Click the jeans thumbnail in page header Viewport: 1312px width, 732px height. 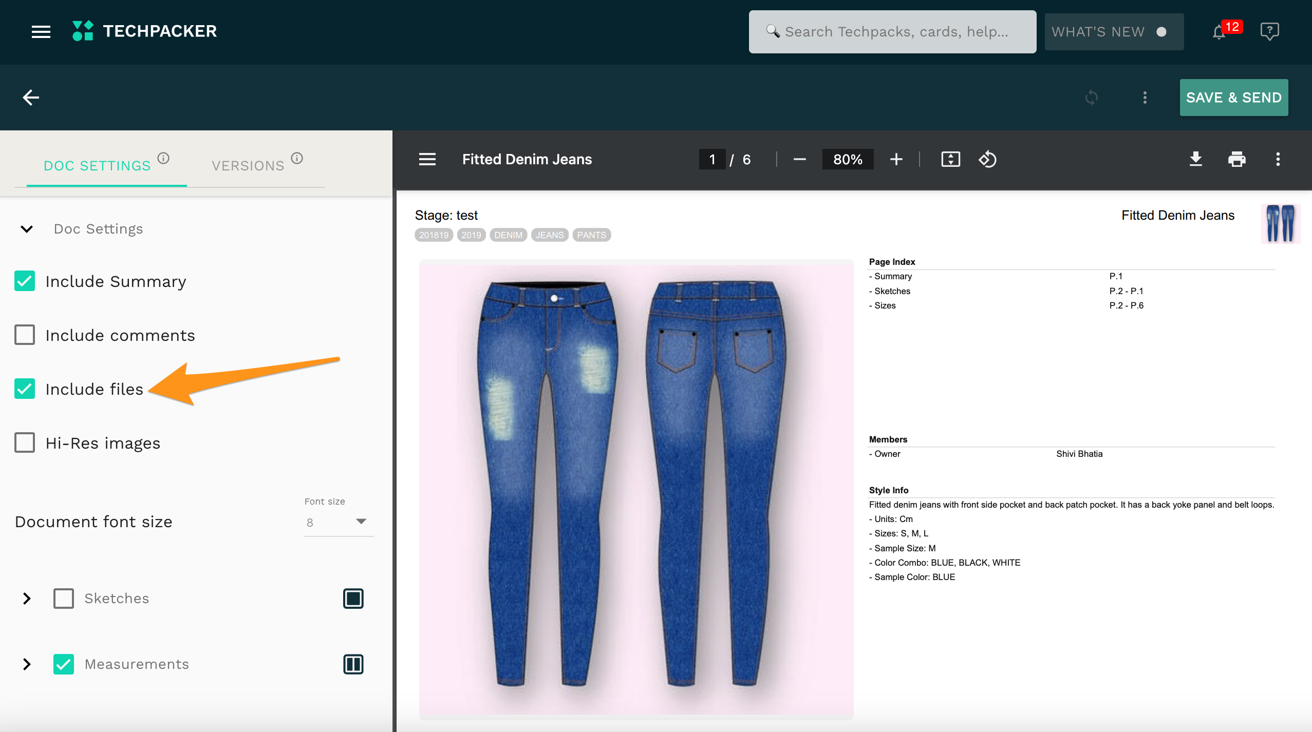point(1280,224)
